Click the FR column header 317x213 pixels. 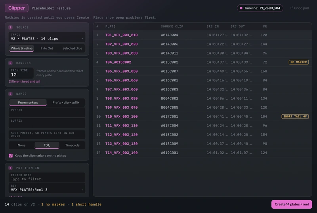coord(265,26)
